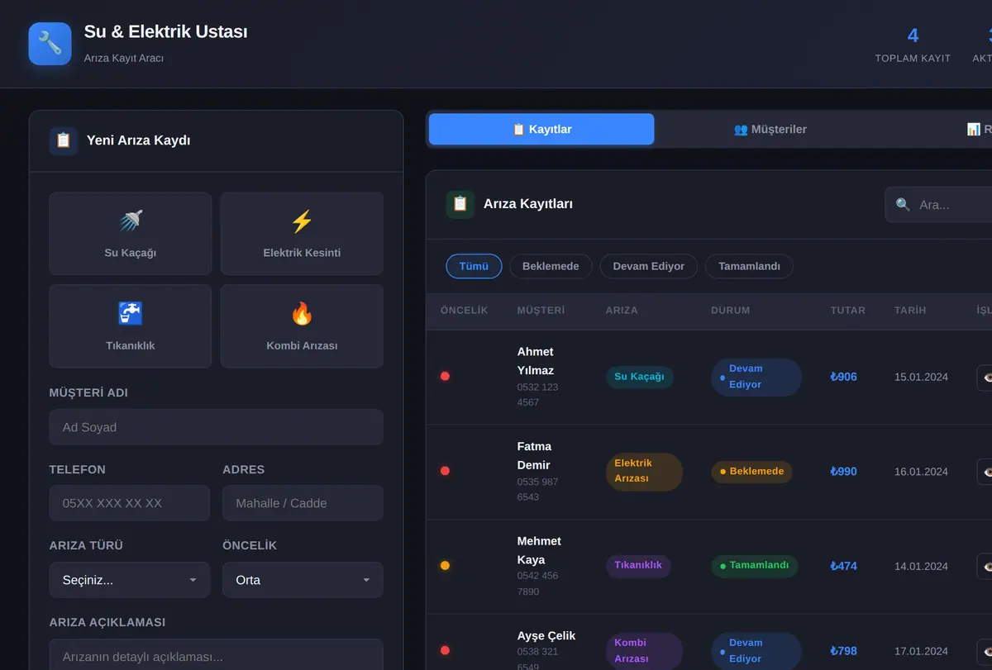992x670 pixels.
Task: Click the Durum column header
Action: coord(730,311)
